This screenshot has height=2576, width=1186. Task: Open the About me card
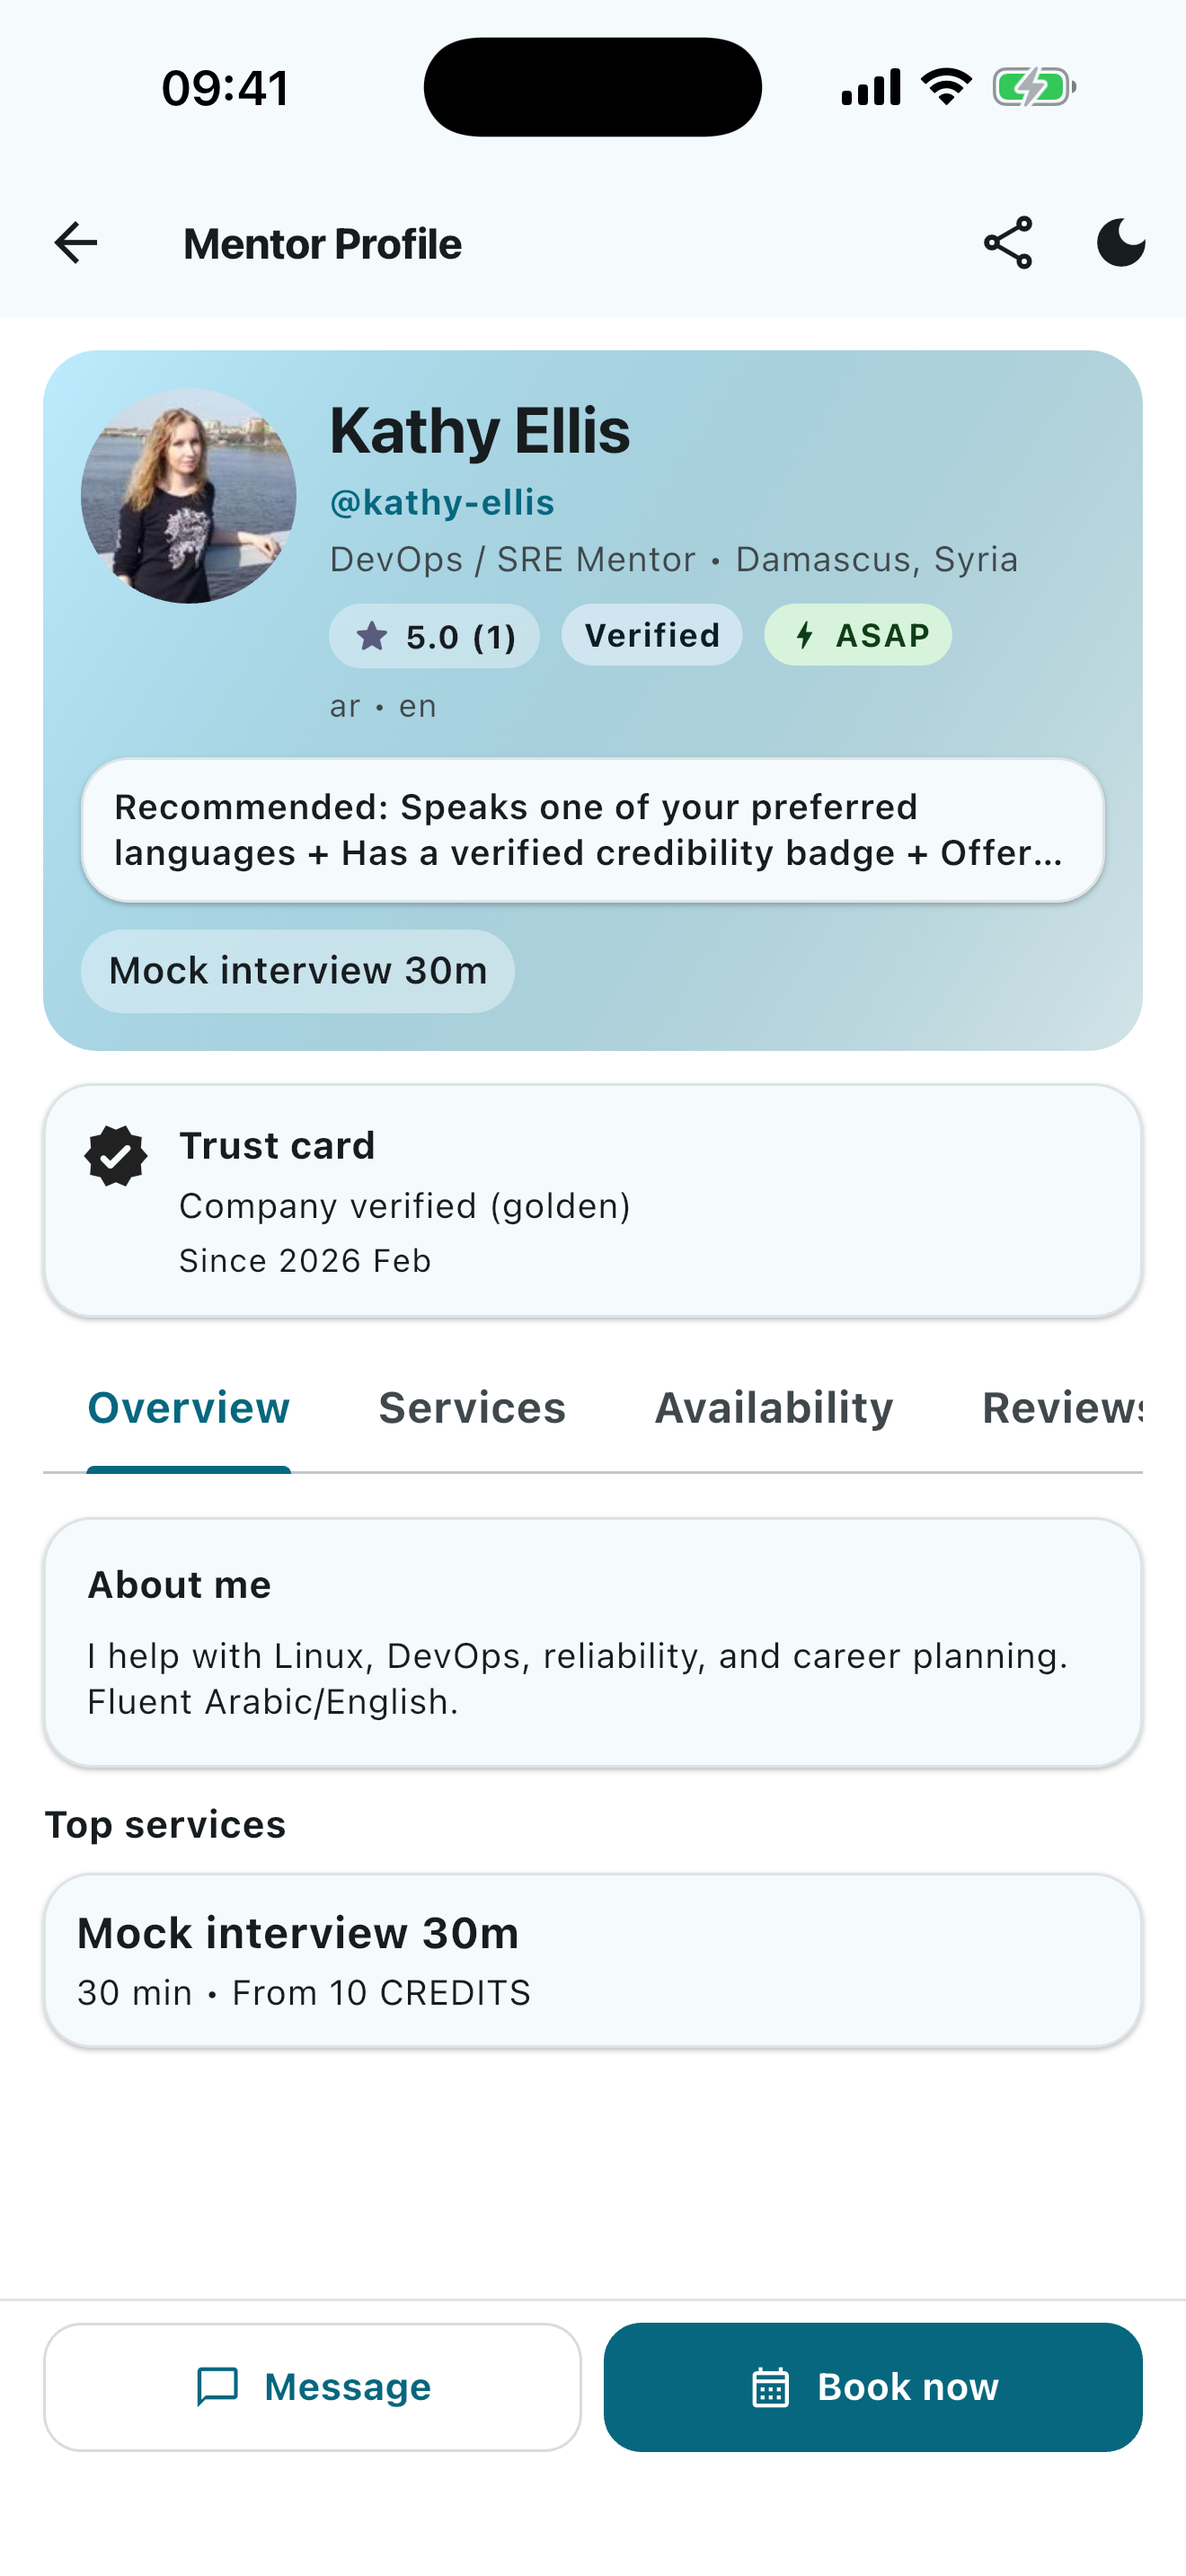click(x=592, y=1642)
